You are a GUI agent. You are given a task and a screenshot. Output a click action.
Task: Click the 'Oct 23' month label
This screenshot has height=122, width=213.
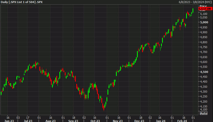[95, 121]
